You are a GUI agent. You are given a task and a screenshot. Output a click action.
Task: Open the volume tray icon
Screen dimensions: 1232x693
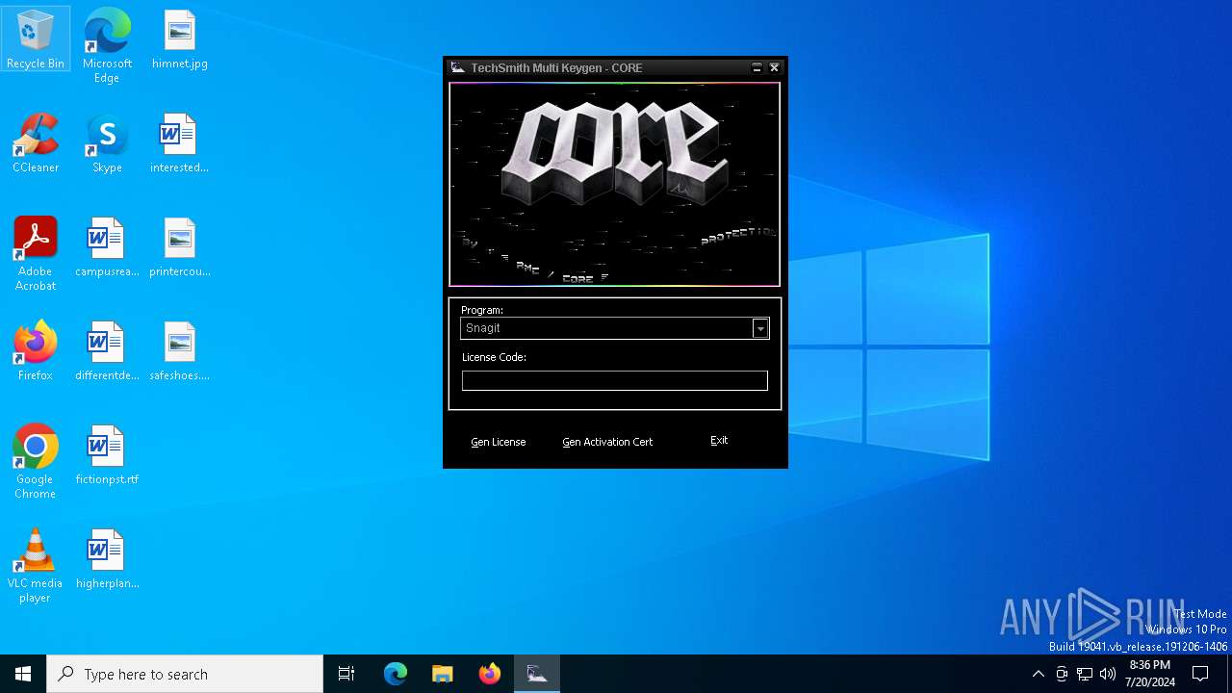click(1108, 674)
